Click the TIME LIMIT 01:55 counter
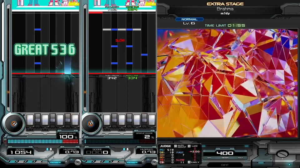 click(x=225, y=25)
